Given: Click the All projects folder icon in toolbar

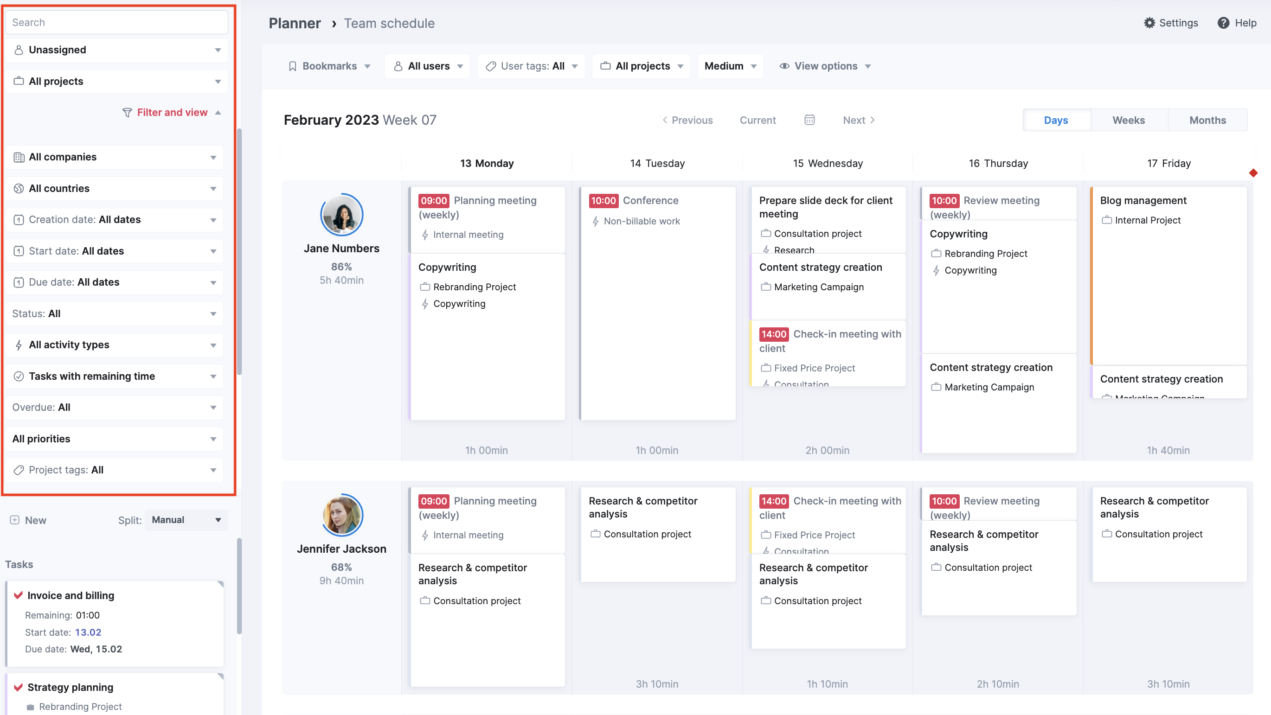Looking at the screenshot, I should coord(605,65).
